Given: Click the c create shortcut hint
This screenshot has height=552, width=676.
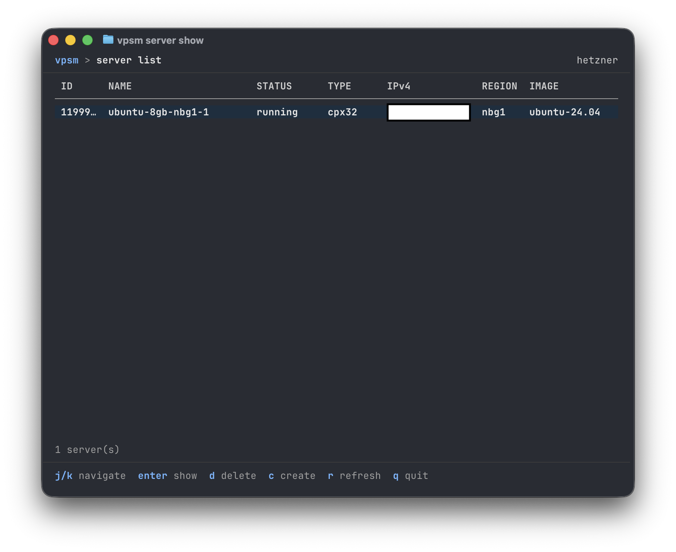Looking at the screenshot, I should click(292, 476).
